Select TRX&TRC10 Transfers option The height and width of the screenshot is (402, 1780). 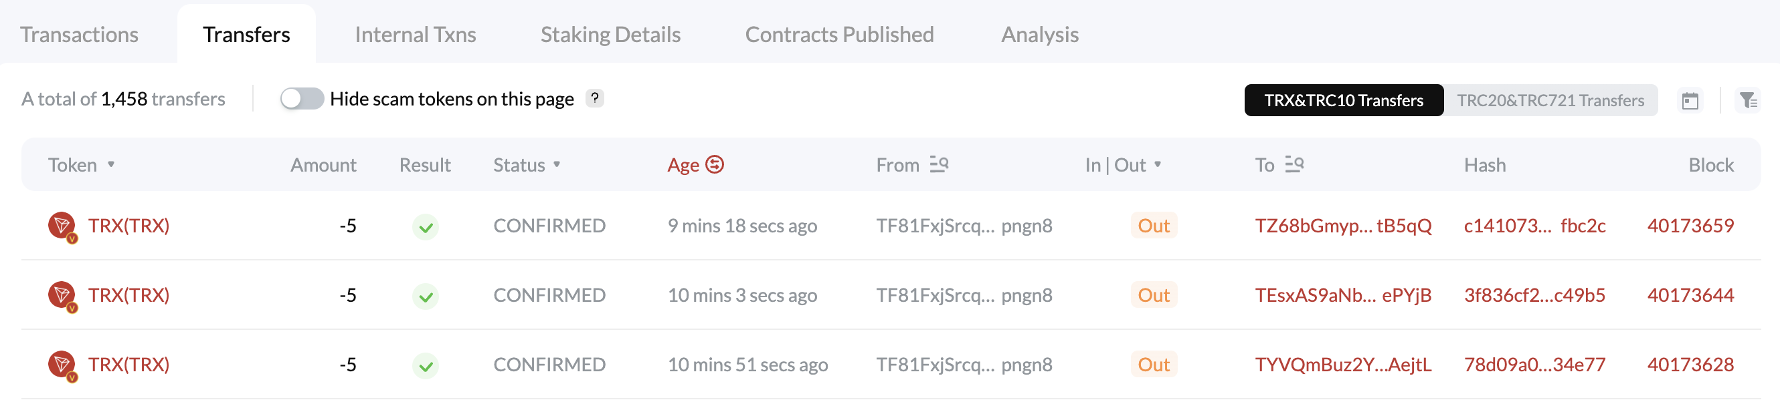(1343, 101)
